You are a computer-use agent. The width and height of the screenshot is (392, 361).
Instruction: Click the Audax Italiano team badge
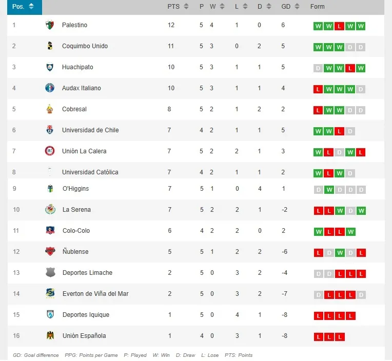pyautogui.click(x=50, y=88)
